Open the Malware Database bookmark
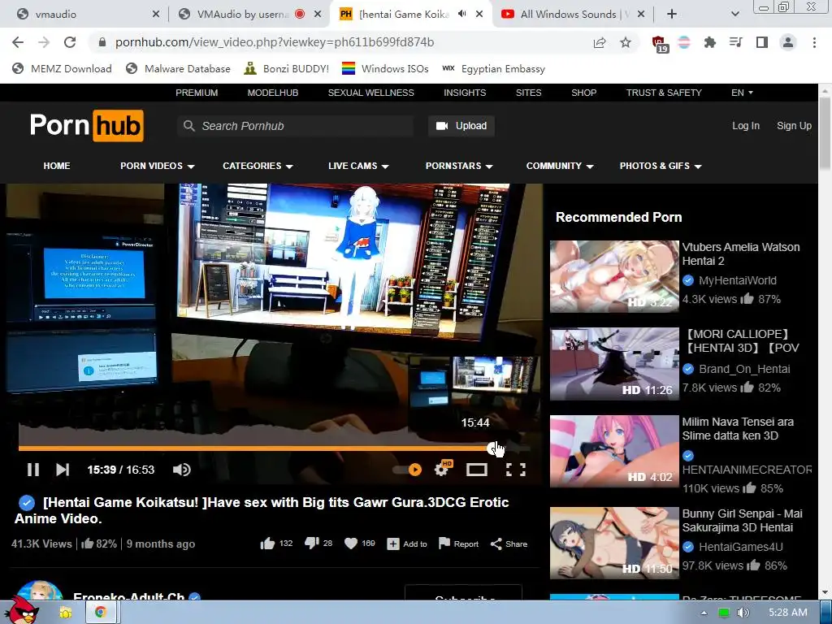 (178, 69)
